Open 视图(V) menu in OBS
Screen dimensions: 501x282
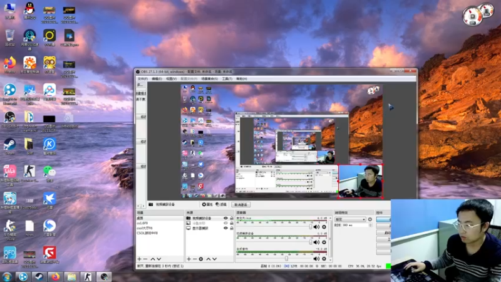[x=171, y=79]
